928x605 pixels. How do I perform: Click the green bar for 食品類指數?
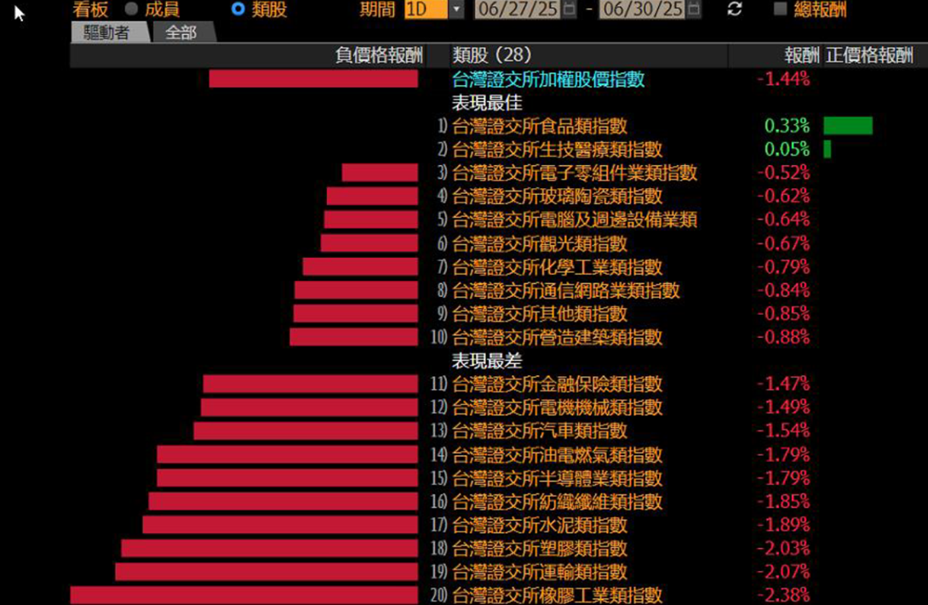click(x=847, y=126)
